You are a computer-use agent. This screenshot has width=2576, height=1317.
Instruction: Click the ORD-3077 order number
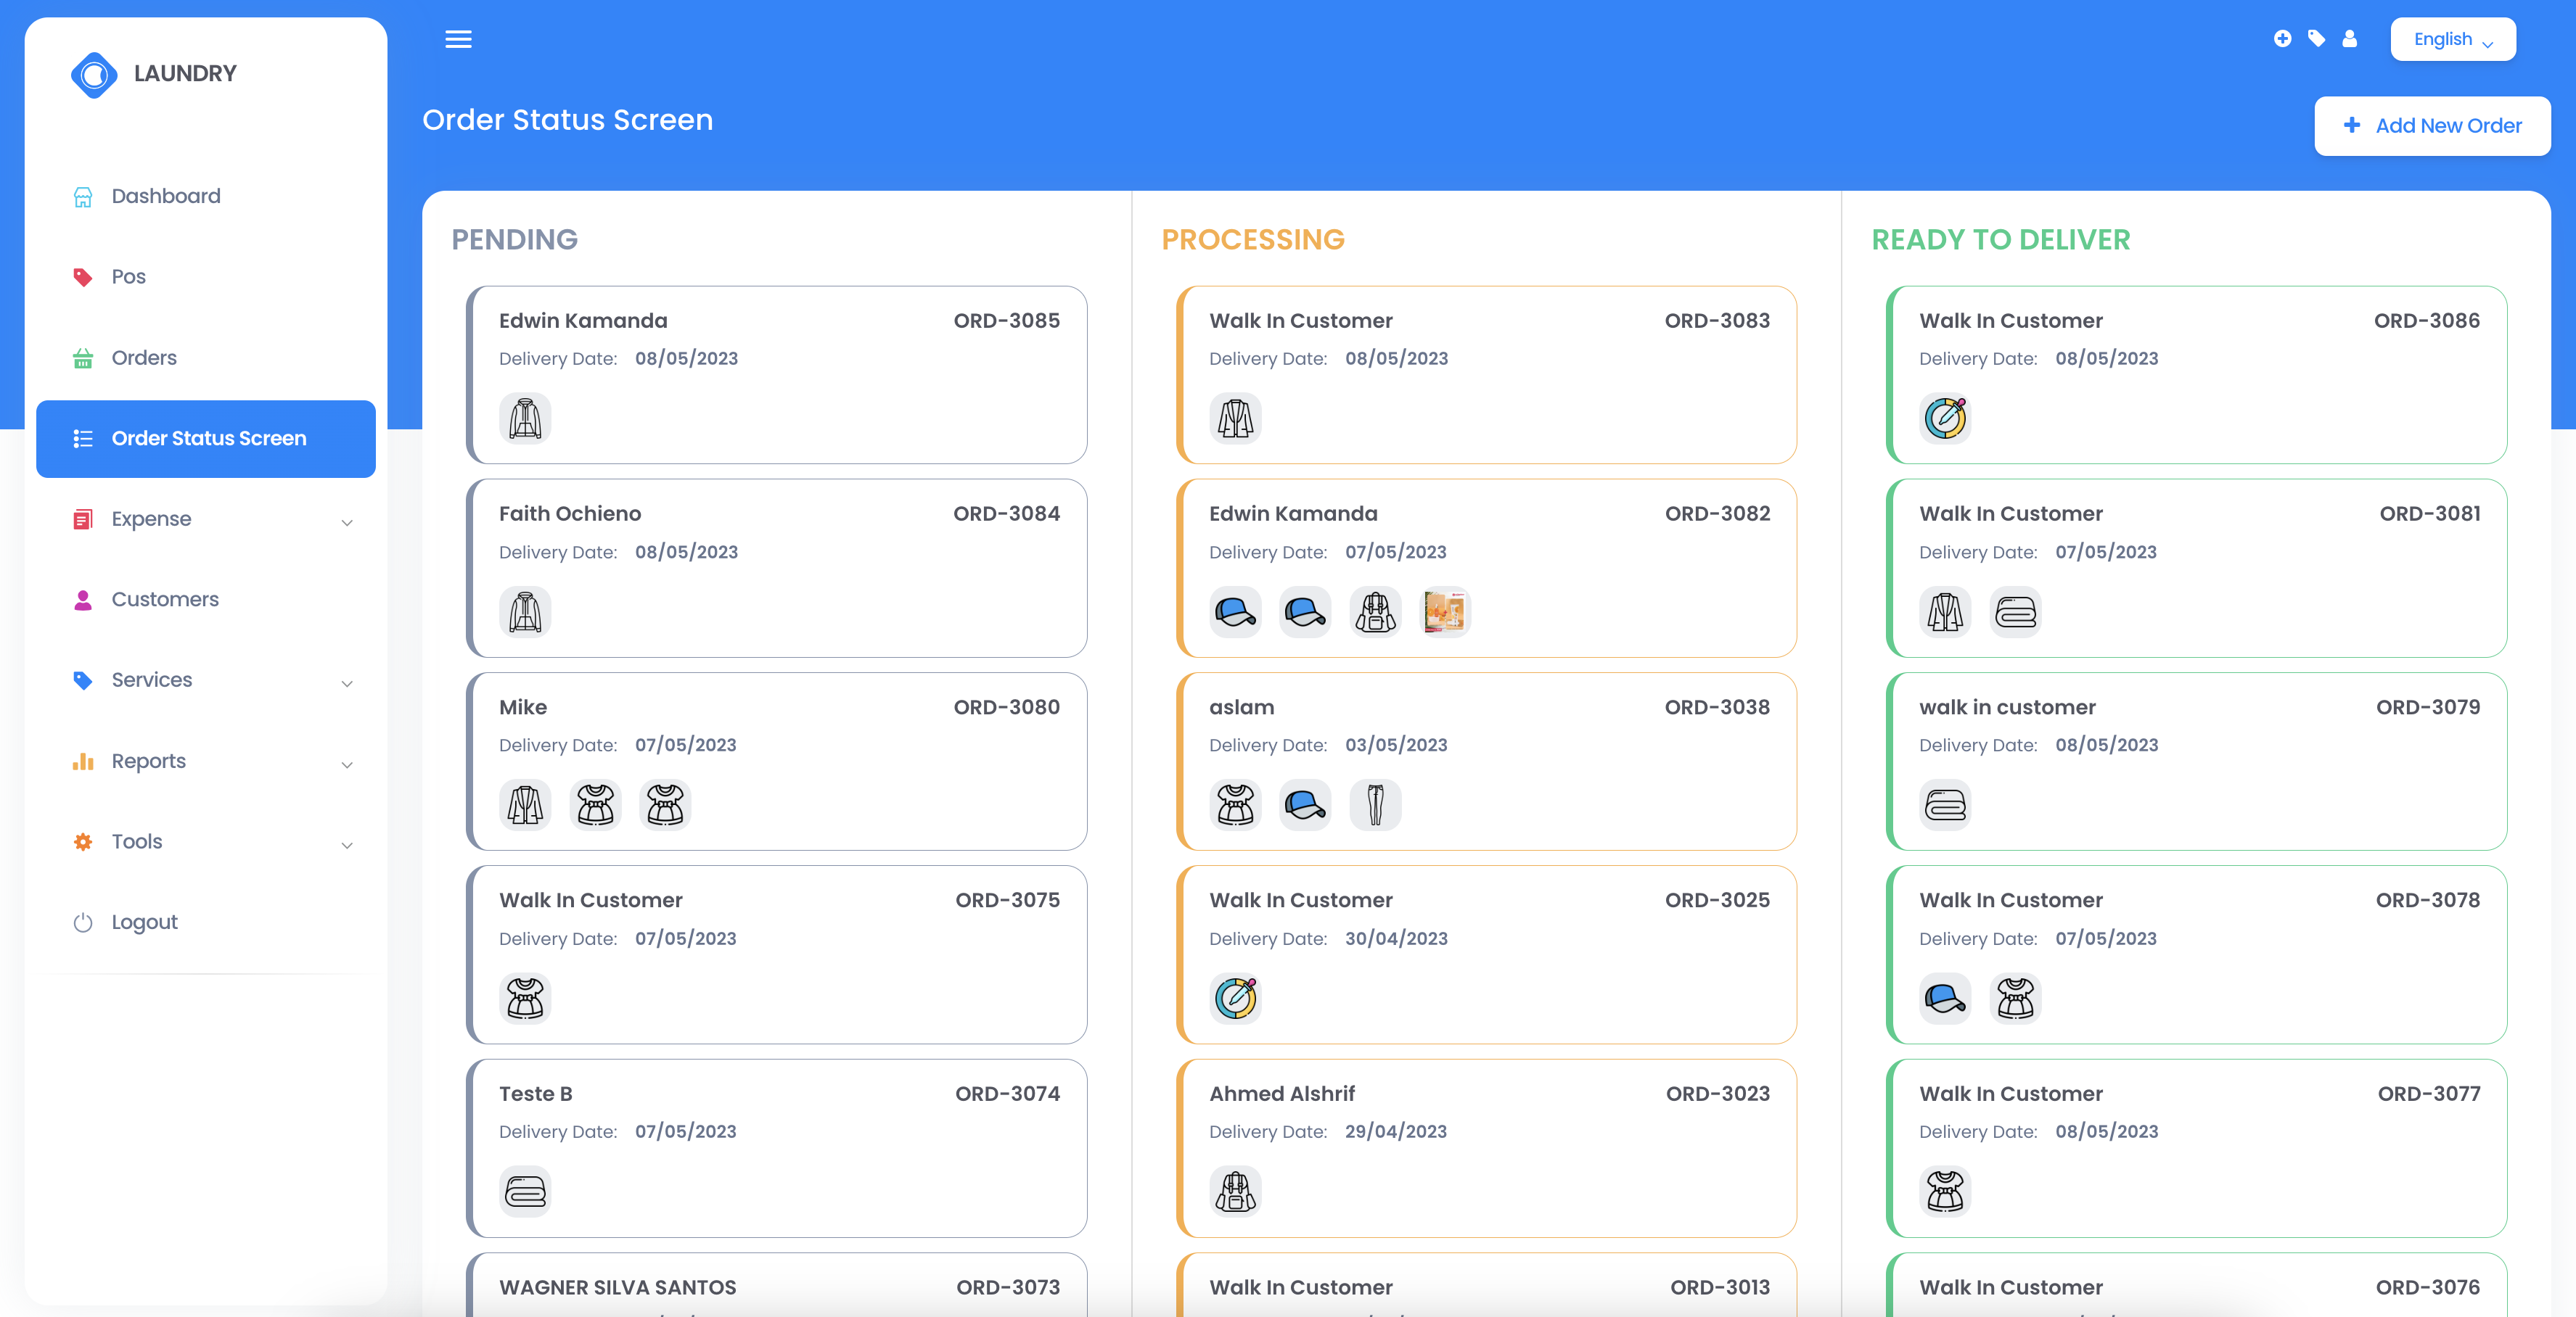2429,1093
